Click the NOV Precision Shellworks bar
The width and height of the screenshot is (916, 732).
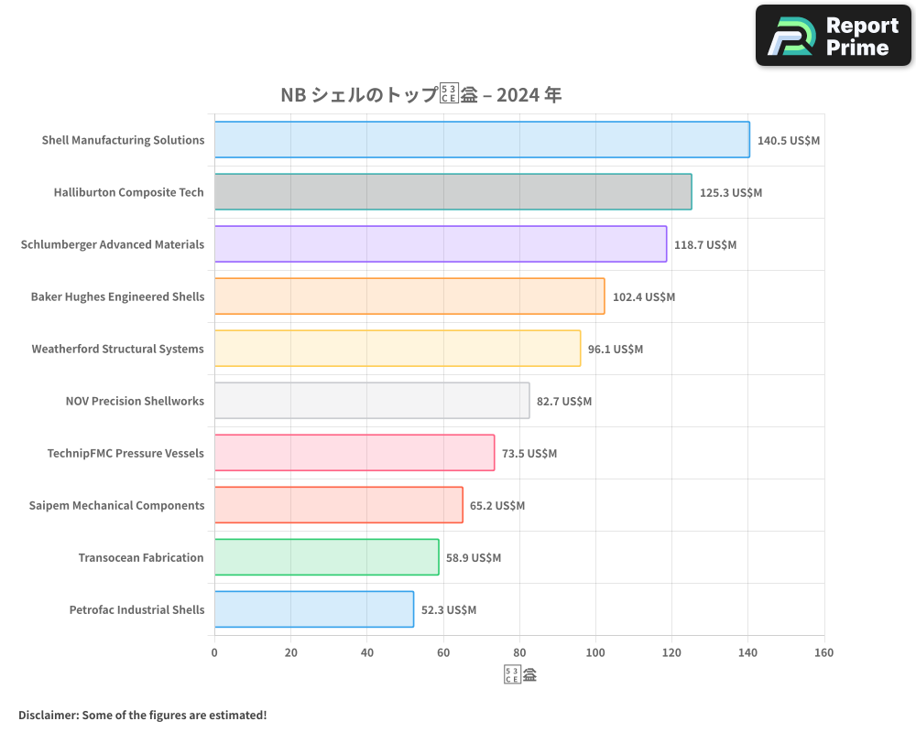tap(372, 401)
